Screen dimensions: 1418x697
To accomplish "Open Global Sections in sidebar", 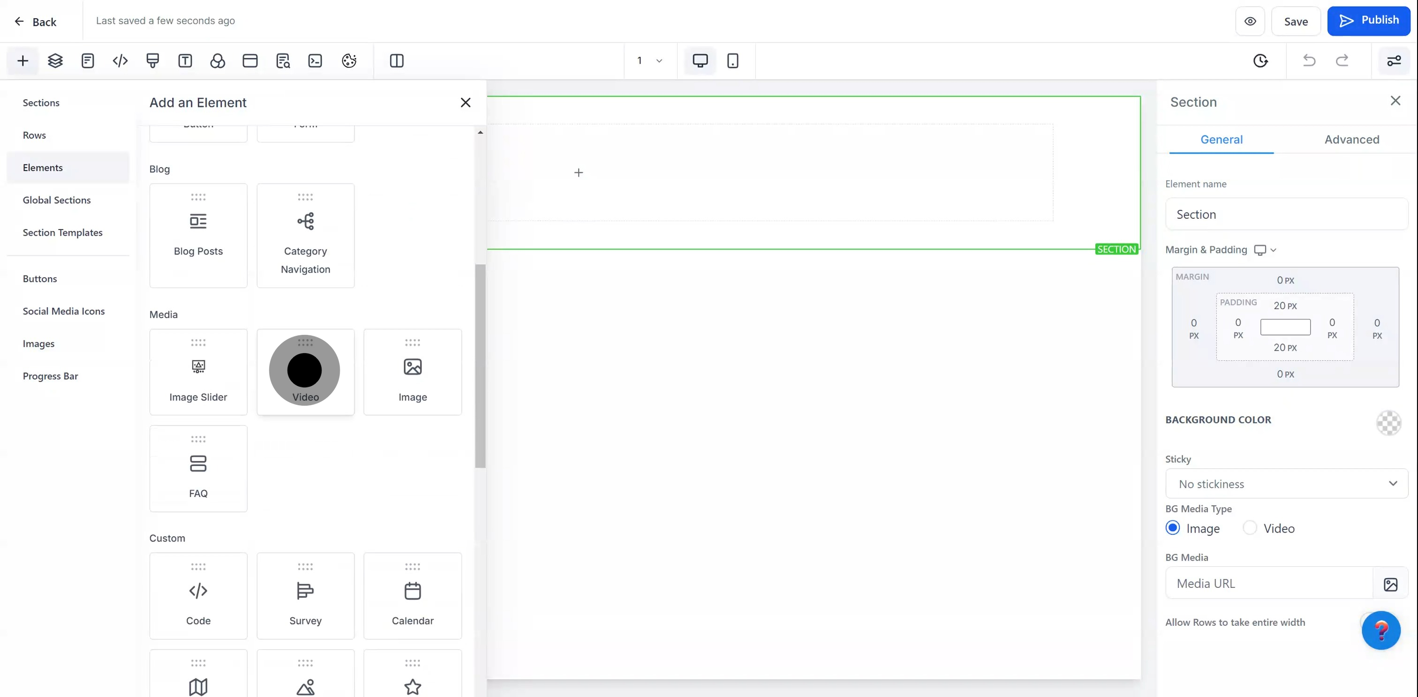I will click(57, 200).
